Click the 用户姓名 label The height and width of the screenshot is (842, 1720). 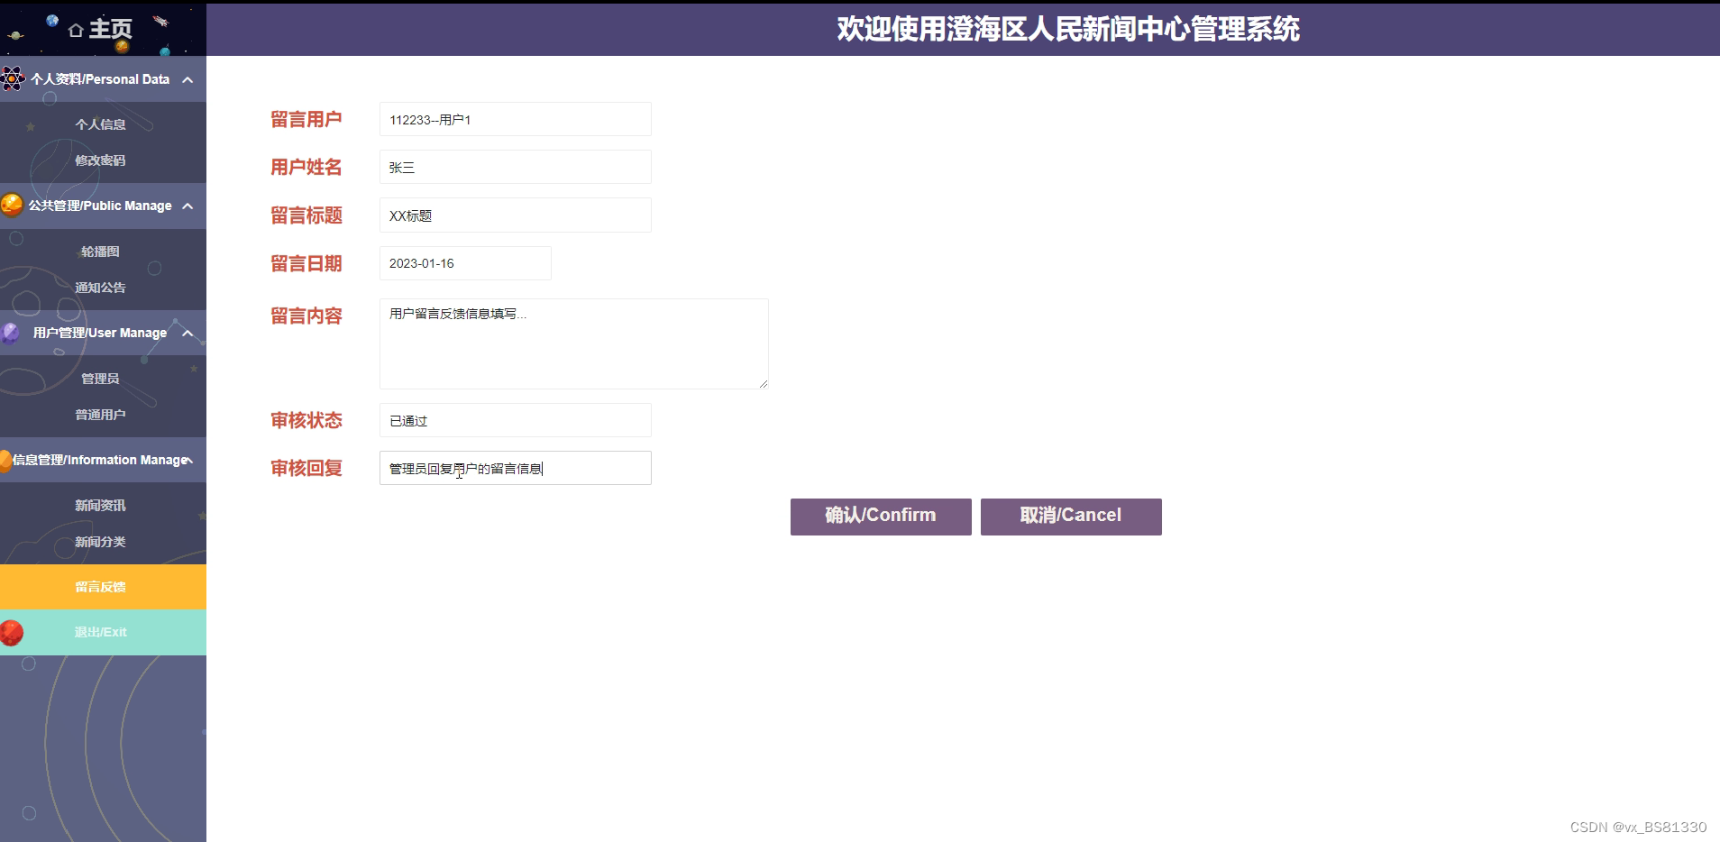(x=306, y=167)
